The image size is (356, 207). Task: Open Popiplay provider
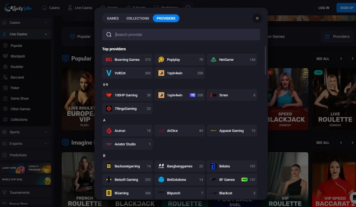point(180,59)
